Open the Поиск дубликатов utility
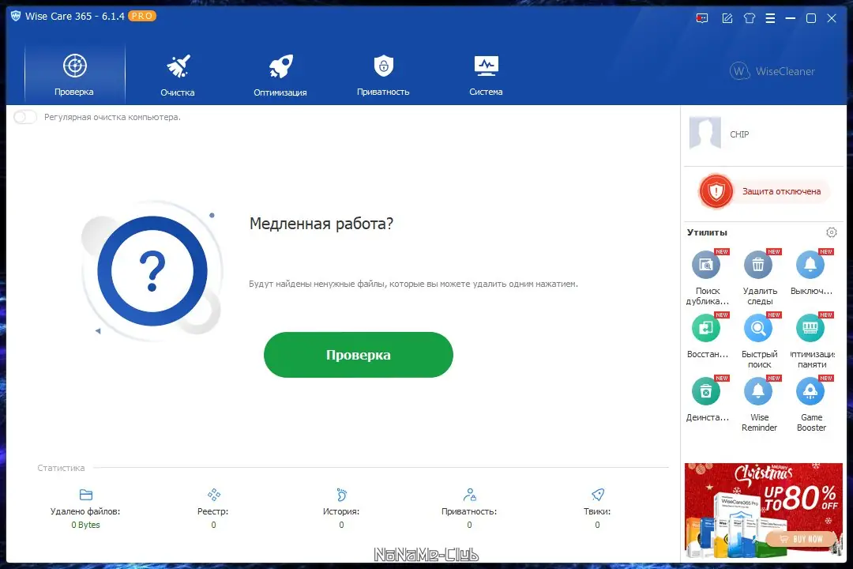 tap(706, 265)
